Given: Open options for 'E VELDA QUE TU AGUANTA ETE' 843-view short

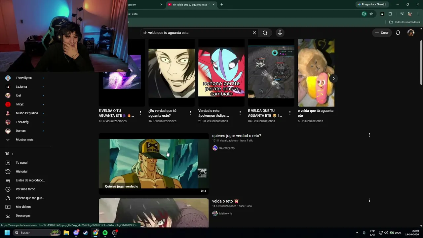Looking at the screenshot, I should point(290,113).
